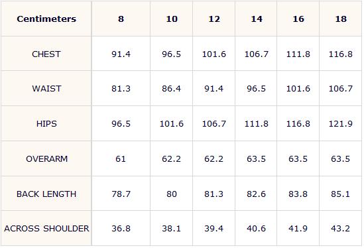The width and height of the screenshot is (364, 248).
Task: Click the Centimeters header cell
Action: pyautogui.click(x=46, y=19)
